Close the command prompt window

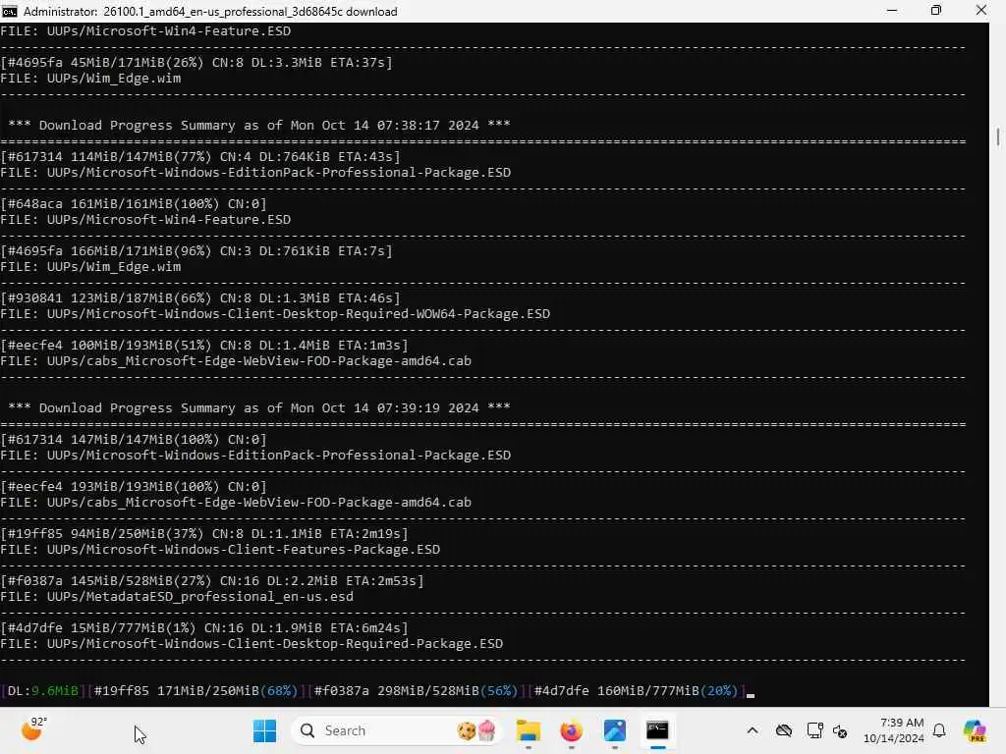[x=981, y=11]
